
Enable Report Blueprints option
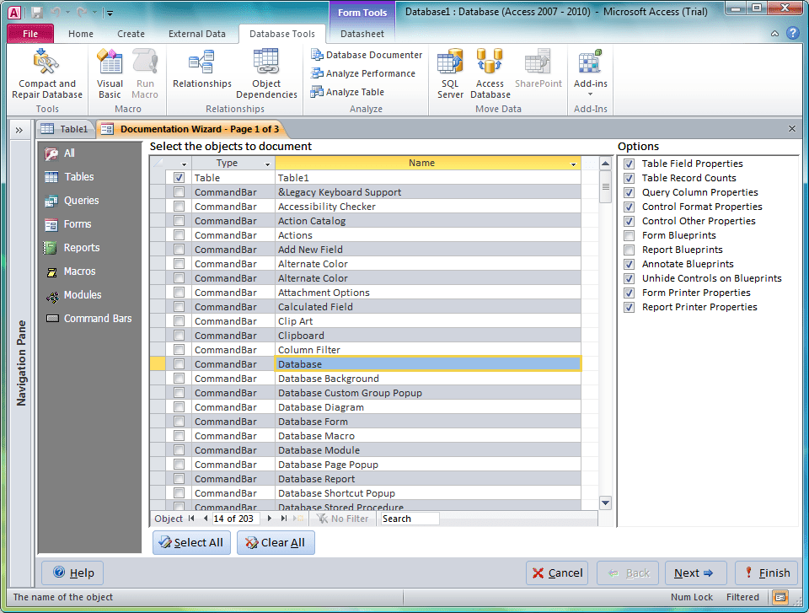tap(629, 250)
